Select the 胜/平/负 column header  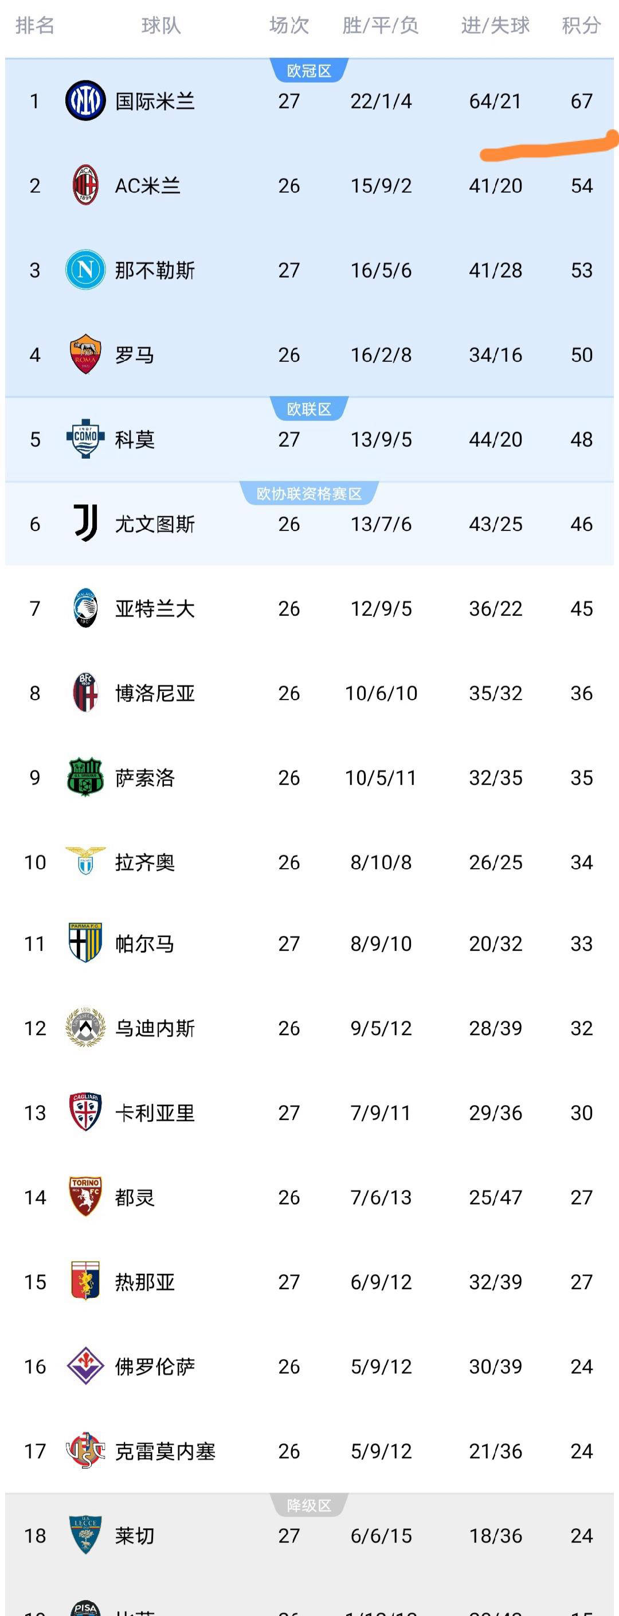[380, 26]
